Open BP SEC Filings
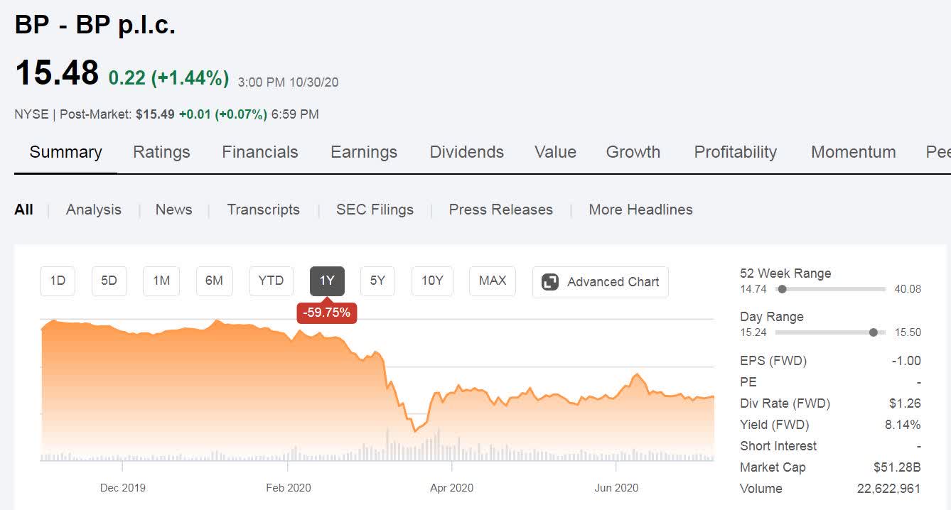The height and width of the screenshot is (510, 951). 375,210
